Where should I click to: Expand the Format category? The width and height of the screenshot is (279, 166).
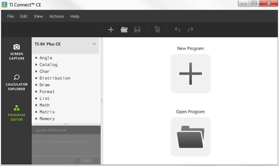(36, 91)
